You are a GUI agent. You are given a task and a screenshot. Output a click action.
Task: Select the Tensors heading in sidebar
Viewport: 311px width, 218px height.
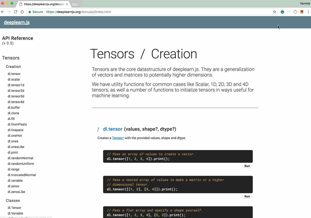click(x=11, y=58)
